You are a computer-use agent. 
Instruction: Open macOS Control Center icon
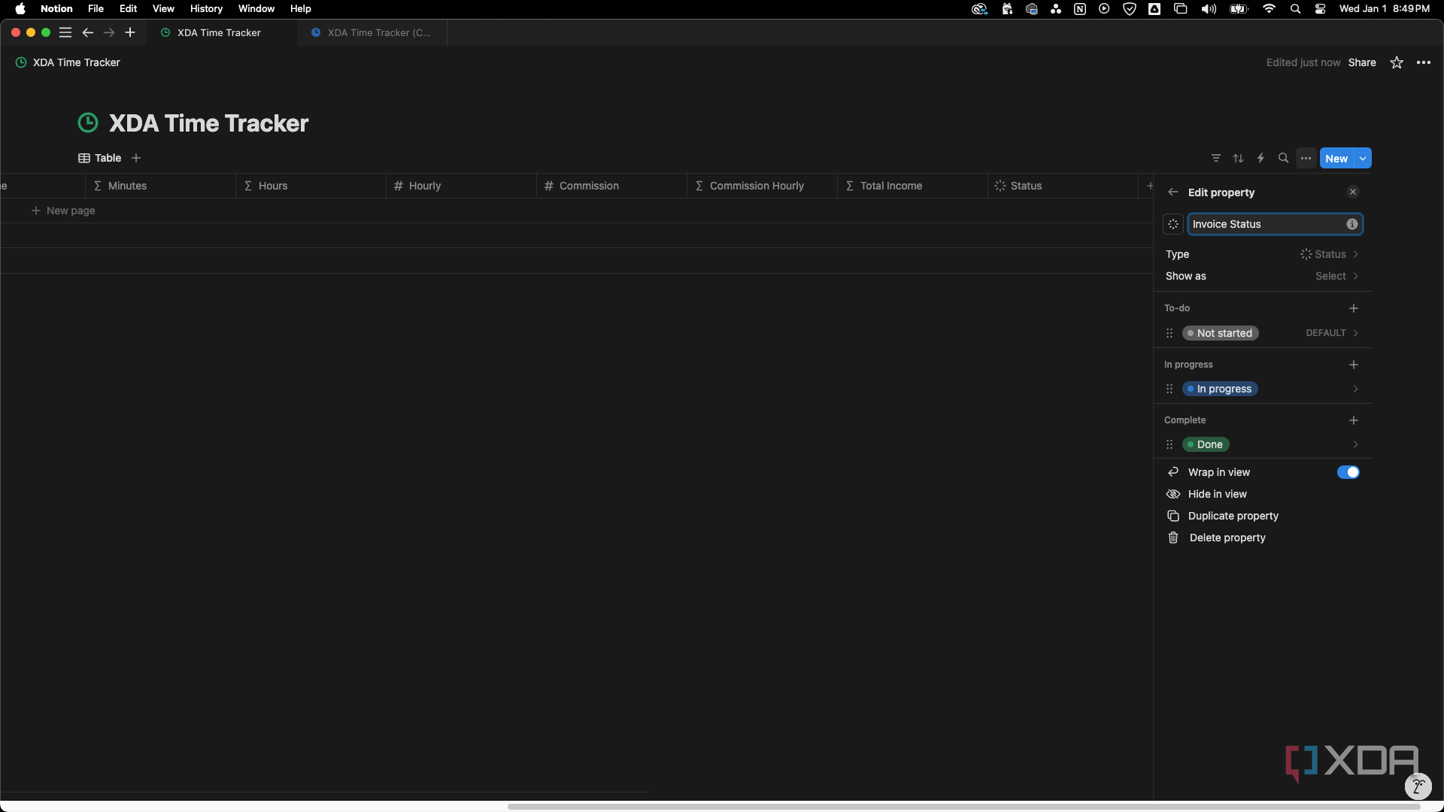coord(1320,8)
